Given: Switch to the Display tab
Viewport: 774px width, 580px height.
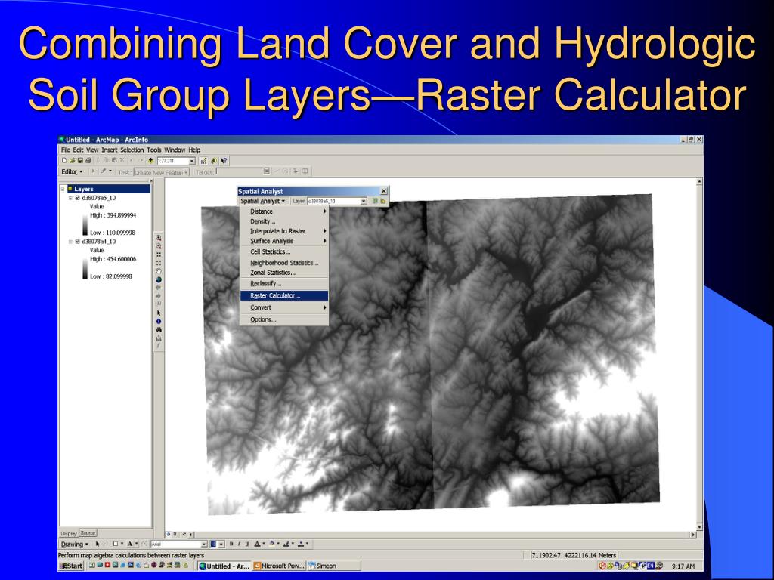Looking at the screenshot, I should coord(69,533).
